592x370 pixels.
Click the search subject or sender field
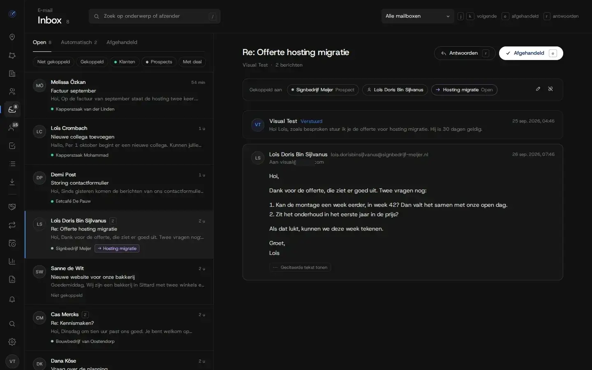tap(155, 16)
